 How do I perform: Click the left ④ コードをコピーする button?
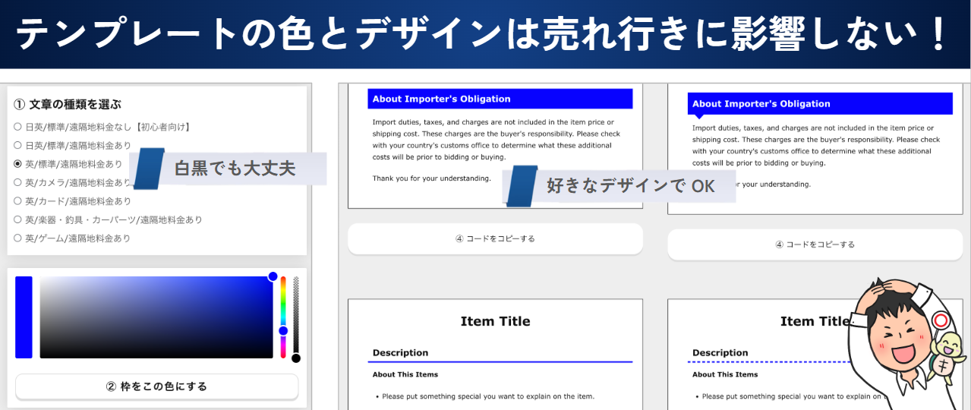[x=495, y=238]
